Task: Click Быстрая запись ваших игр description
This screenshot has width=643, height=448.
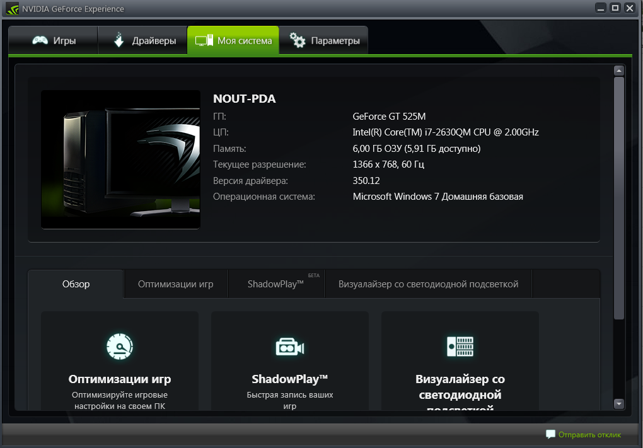Action: tap(290, 401)
